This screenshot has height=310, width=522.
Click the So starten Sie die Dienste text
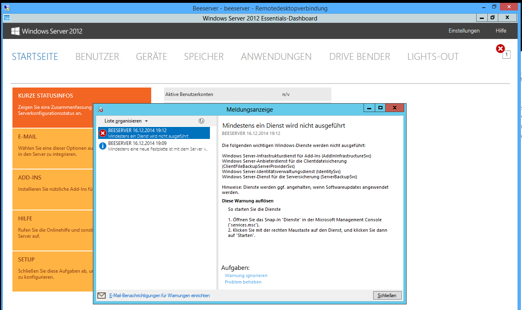point(254,209)
